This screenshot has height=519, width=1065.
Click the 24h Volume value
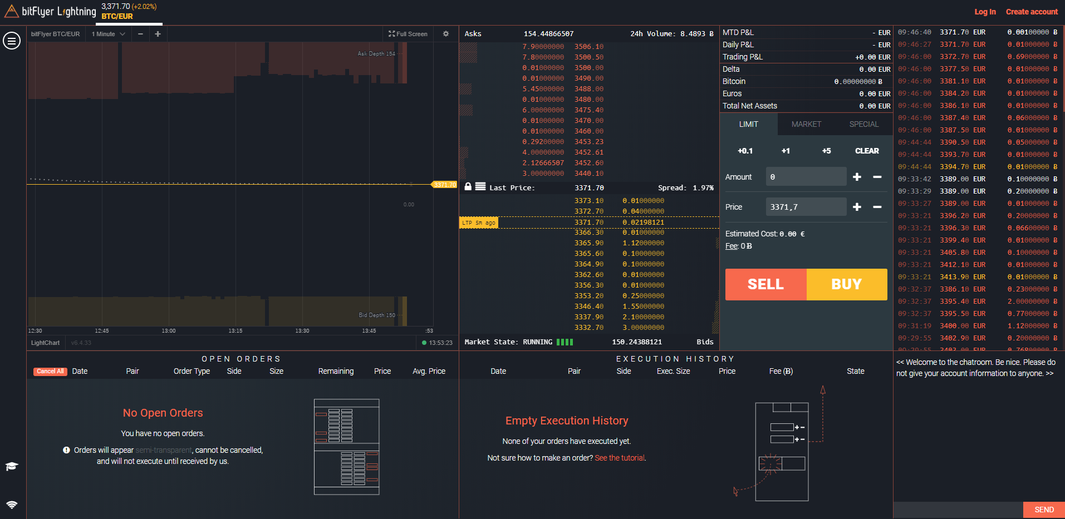(696, 34)
